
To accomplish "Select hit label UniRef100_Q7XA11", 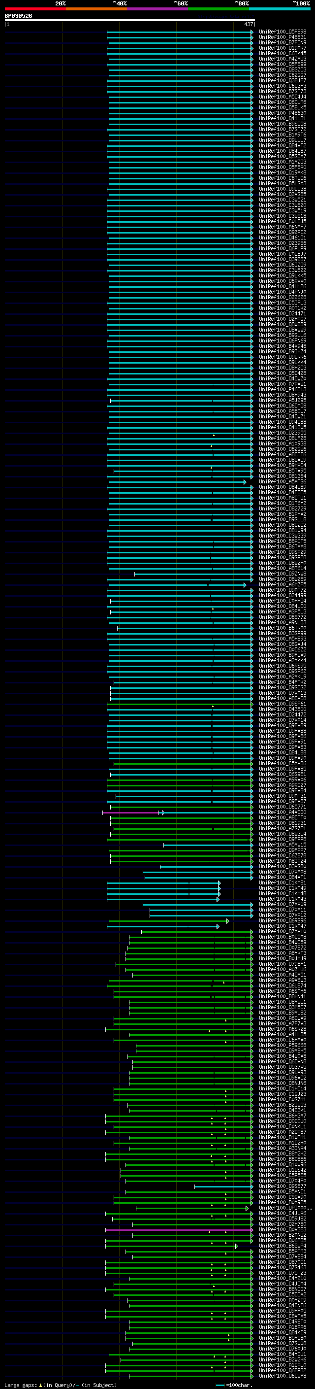I will pos(283,910).
